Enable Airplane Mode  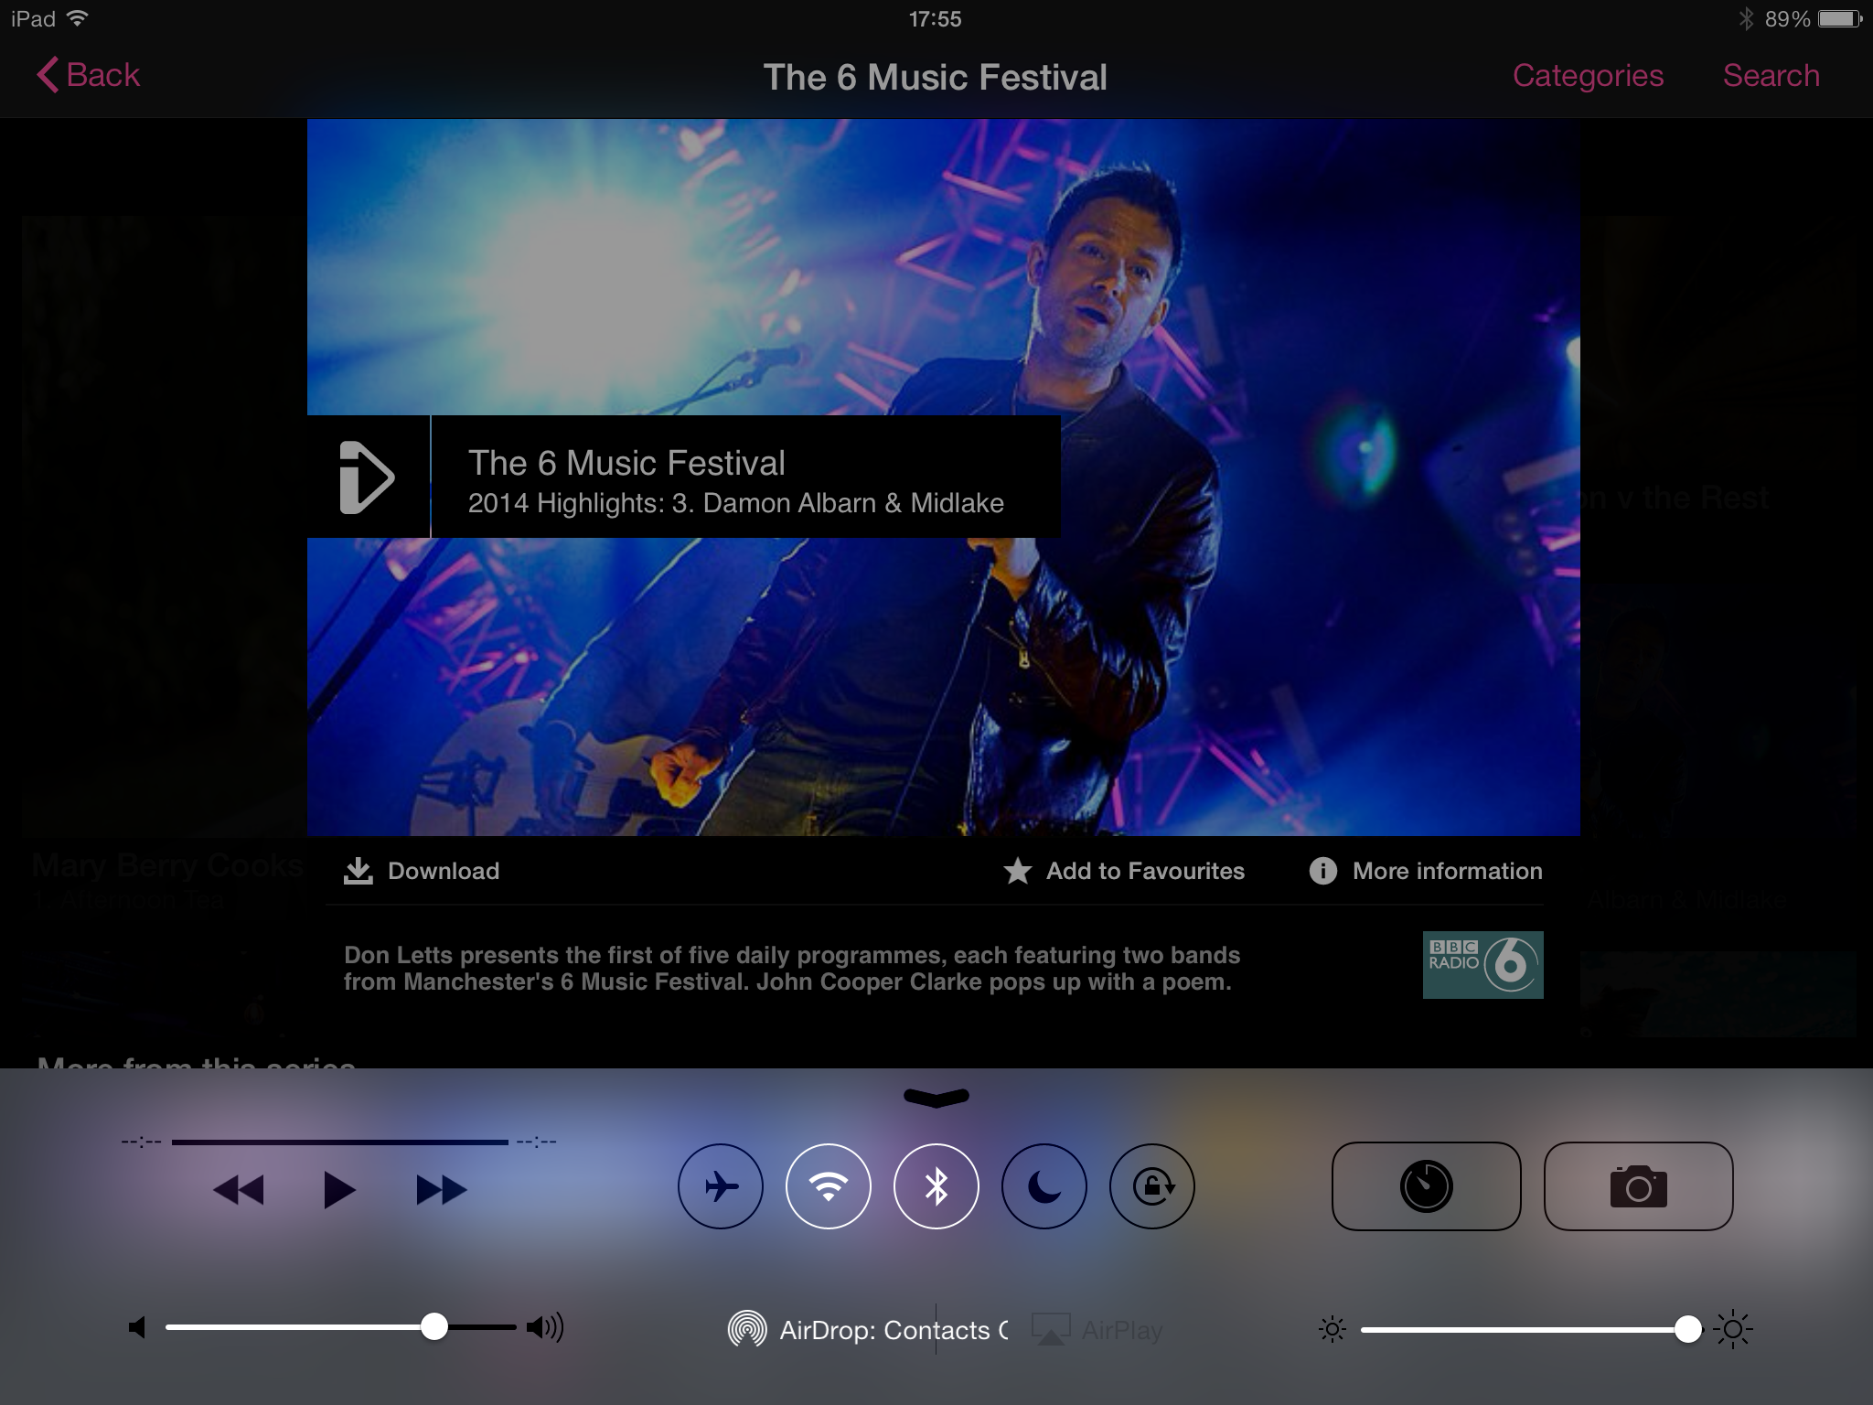(721, 1186)
